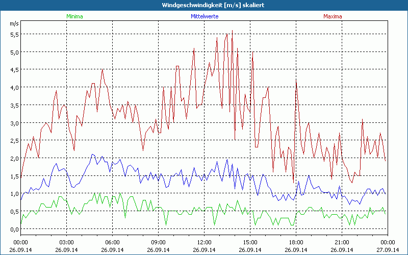The height and width of the screenshot is (255, 408).
Task: Select the 15:00 time axis marker
Action: coord(250,242)
